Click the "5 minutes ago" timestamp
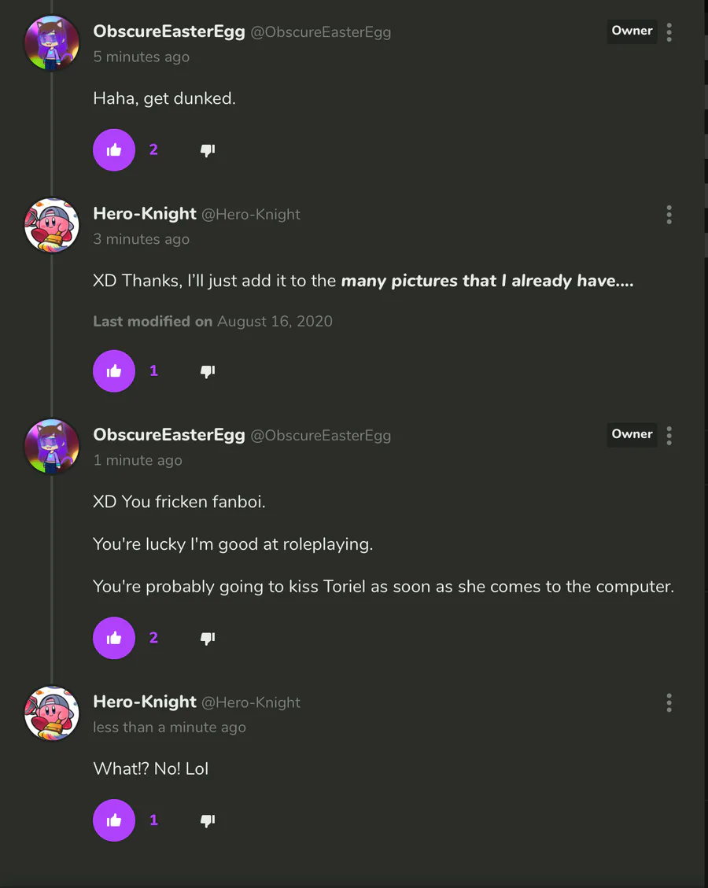708x888 pixels. click(142, 57)
